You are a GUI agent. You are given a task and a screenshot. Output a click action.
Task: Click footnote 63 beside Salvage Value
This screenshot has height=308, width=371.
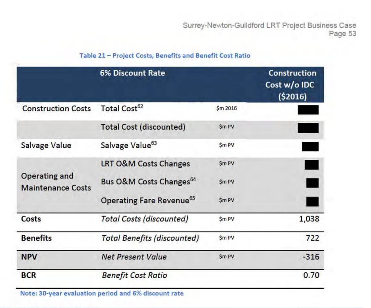click(x=154, y=143)
